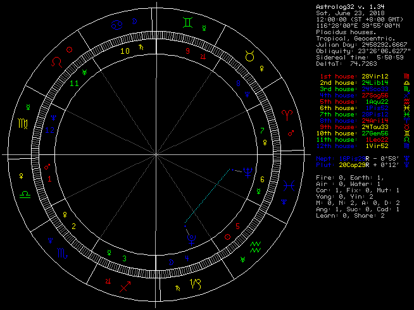Click the green Gemini sign glyph
This screenshot has width=414, height=310.
188,22
